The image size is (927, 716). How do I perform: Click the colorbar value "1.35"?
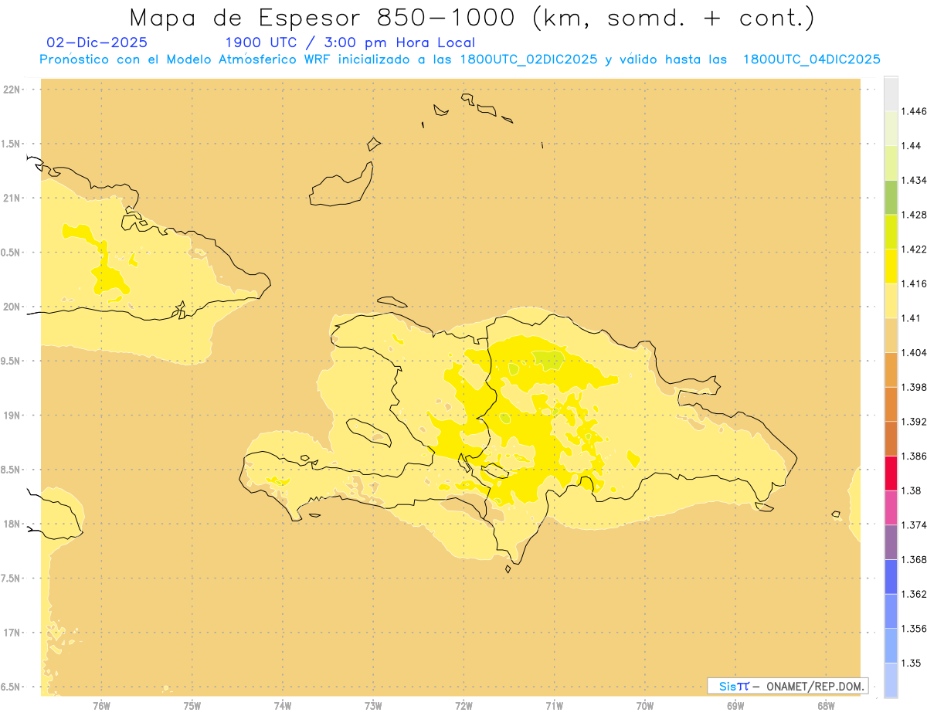pos(910,663)
